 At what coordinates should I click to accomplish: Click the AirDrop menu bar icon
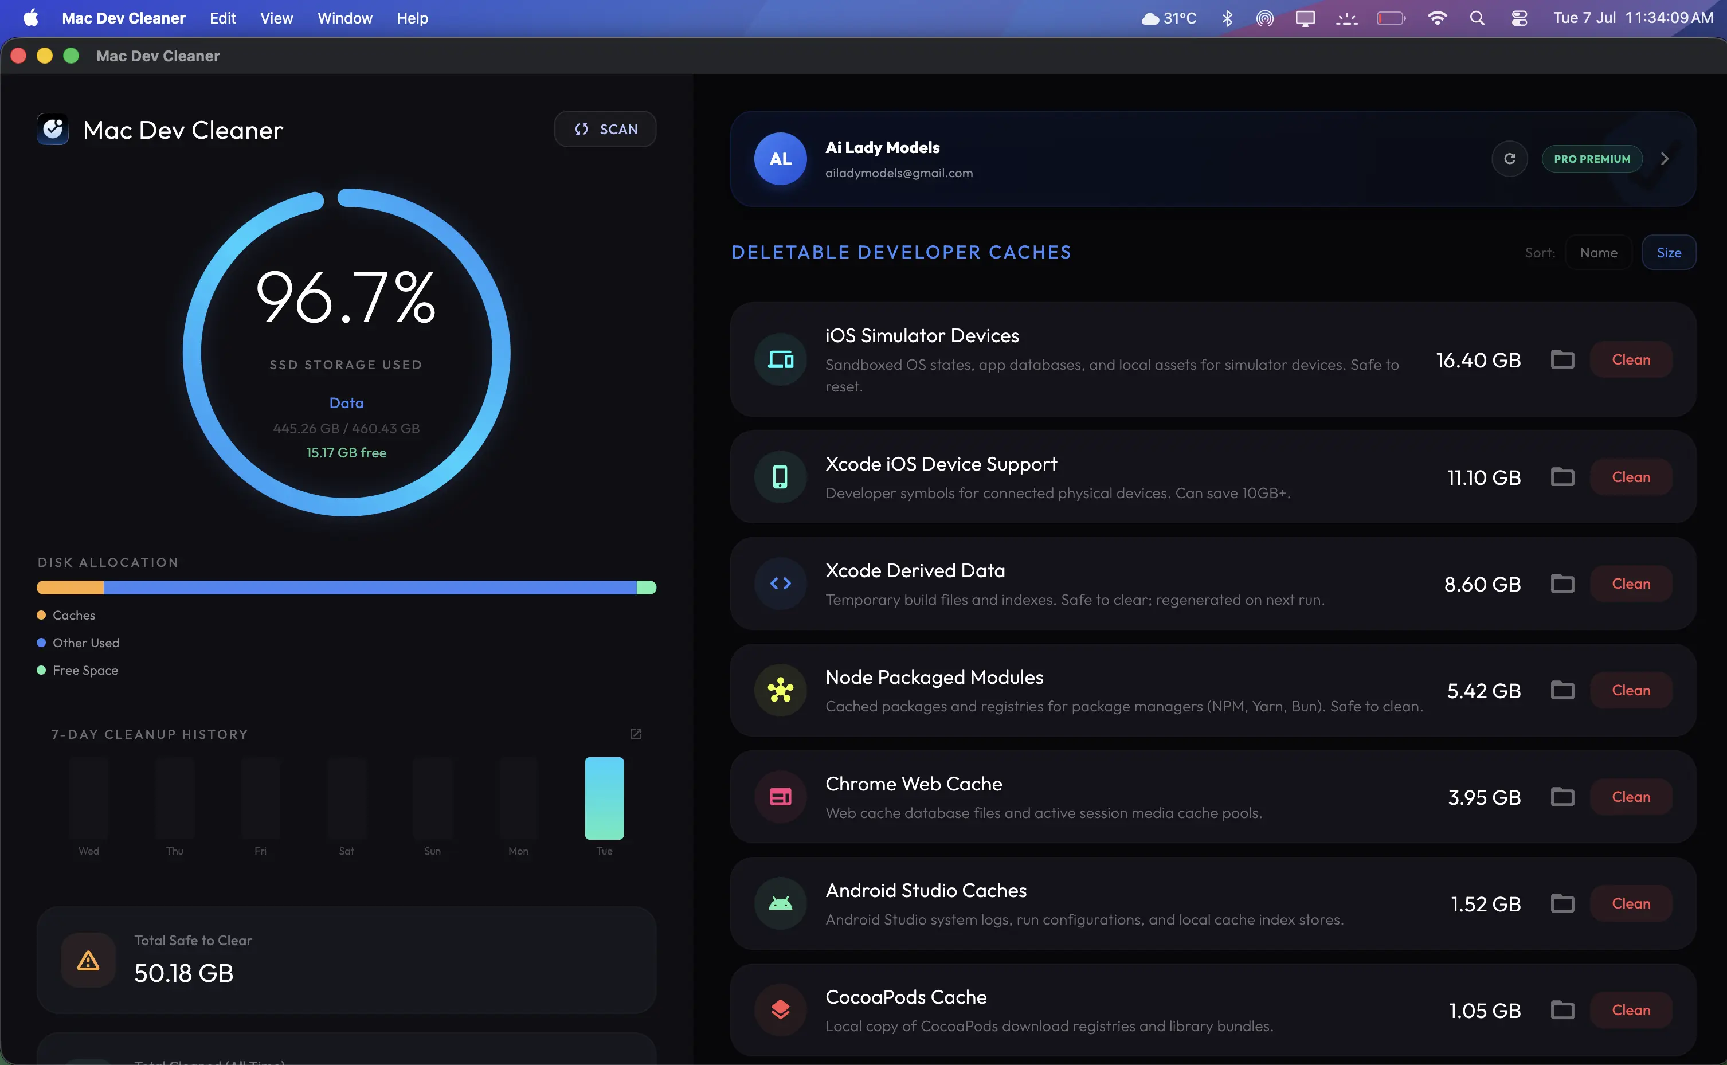(x=1265, y=18)
